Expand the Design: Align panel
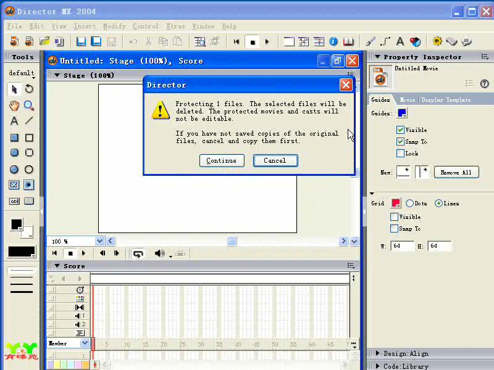The image size is (494, 370). 377,353
